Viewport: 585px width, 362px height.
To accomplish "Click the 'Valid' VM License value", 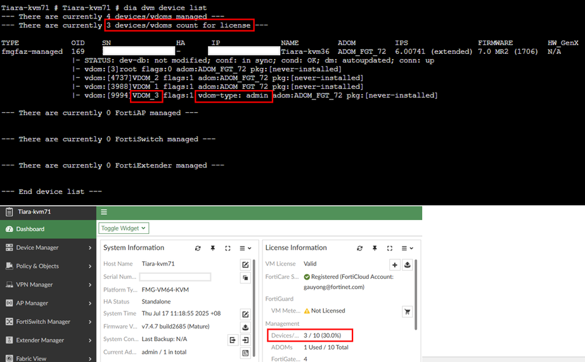I will (310, 264).
